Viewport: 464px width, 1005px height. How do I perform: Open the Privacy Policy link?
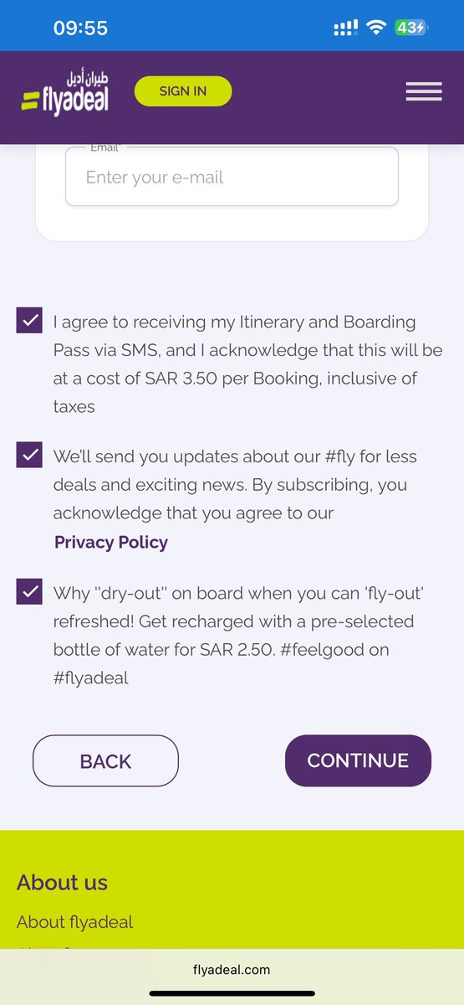tap(111, 542)
